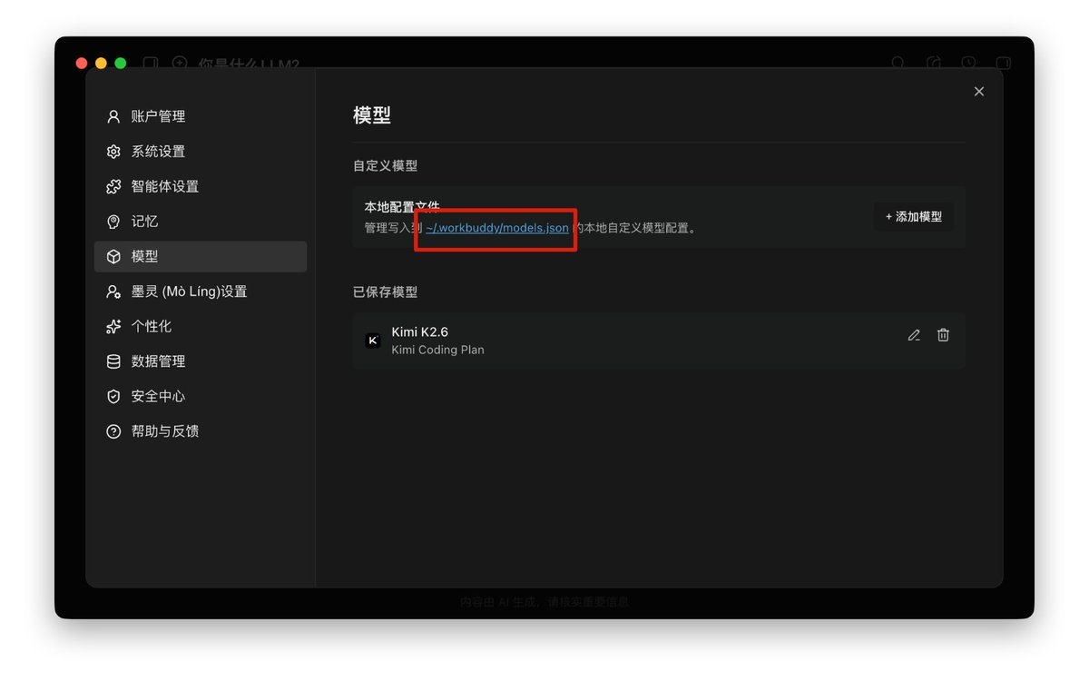Click the puzzle icon beside 智能体设置

coord(113,186)
